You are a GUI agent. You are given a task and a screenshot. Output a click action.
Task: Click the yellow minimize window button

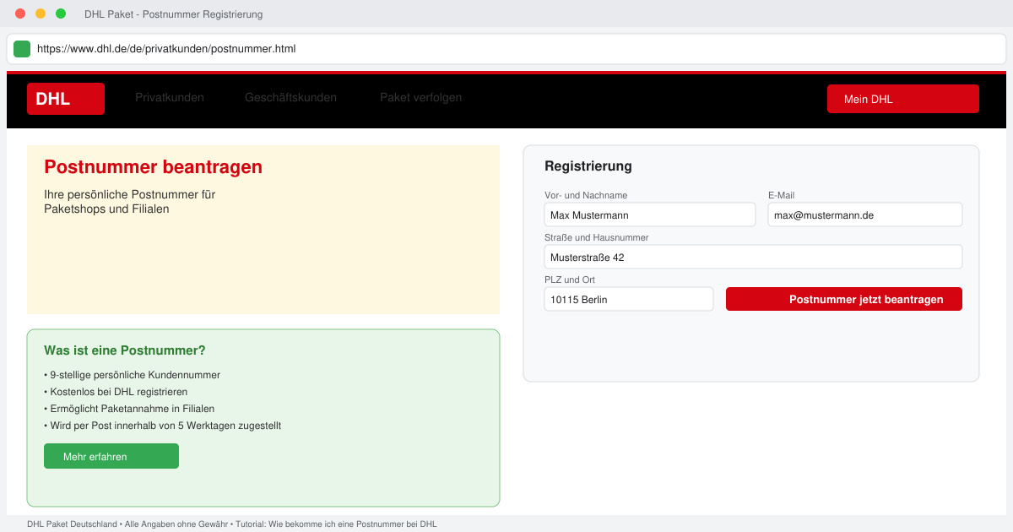[41, 14]
